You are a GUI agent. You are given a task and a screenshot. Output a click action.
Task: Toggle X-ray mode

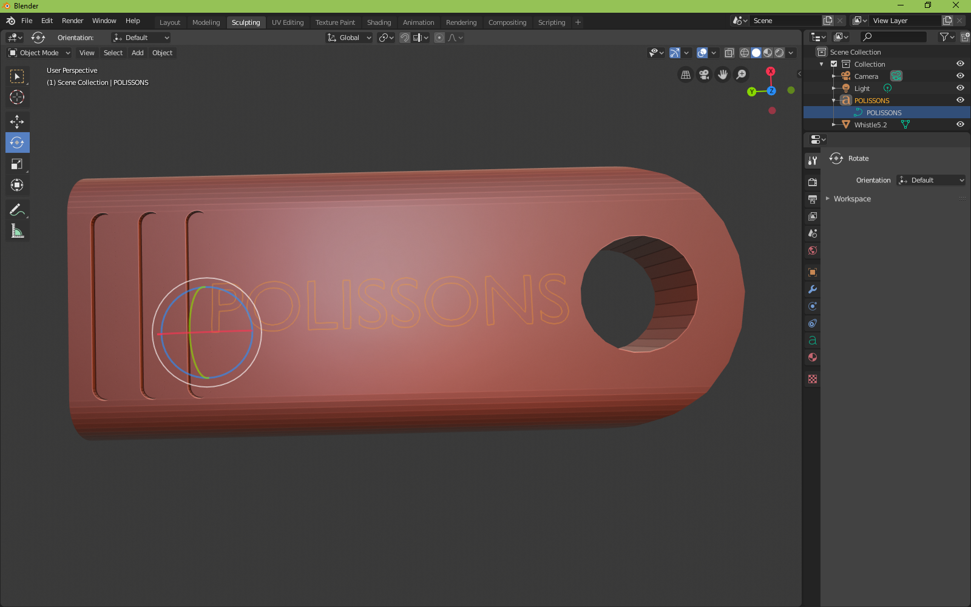click(729, 53)
